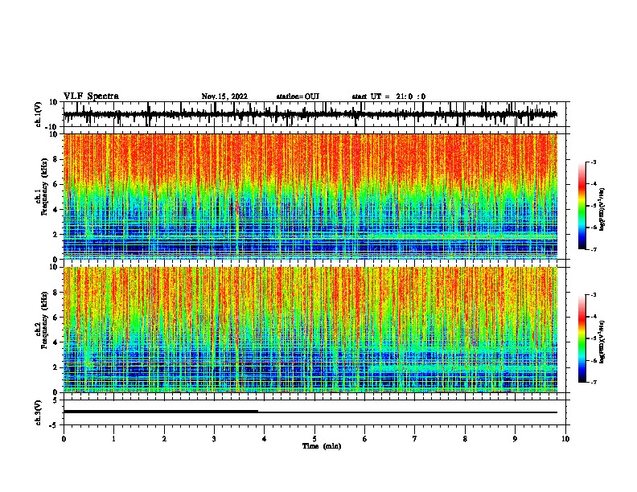This screenshot has width=637, height=492.
Task: Click the ch.1 spectrogram color scale bar
Action: (582, 206)
